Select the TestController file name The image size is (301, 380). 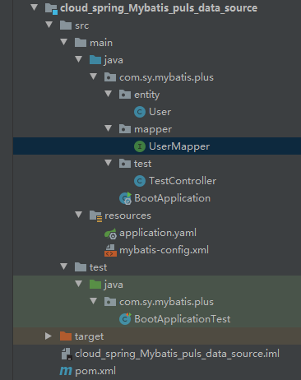point(183,181)
